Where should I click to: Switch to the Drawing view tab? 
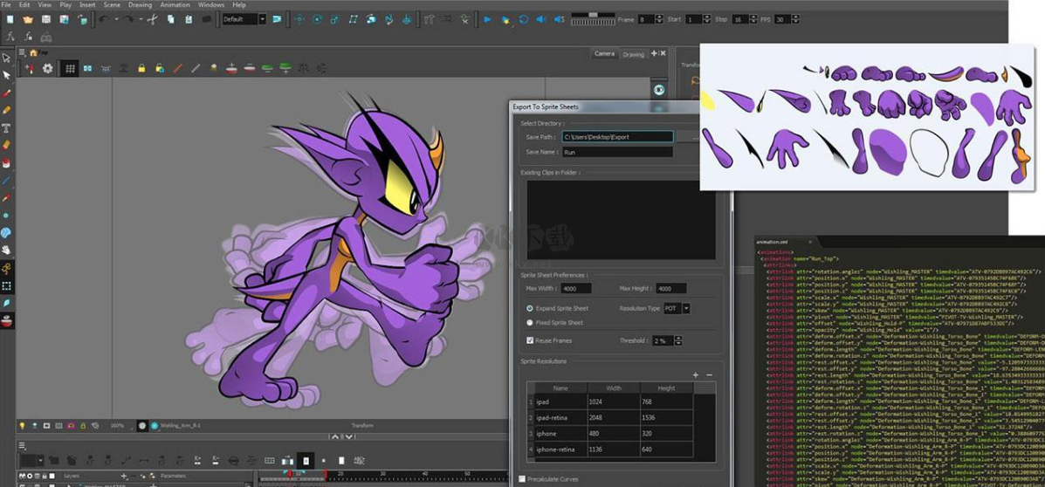(633, 54)
